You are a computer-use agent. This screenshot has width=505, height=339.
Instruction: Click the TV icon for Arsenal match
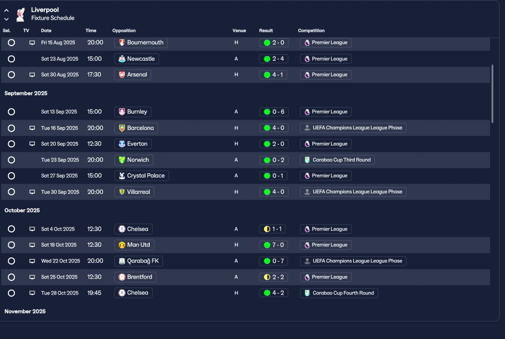pyautogui.click(x=32, y=75)
